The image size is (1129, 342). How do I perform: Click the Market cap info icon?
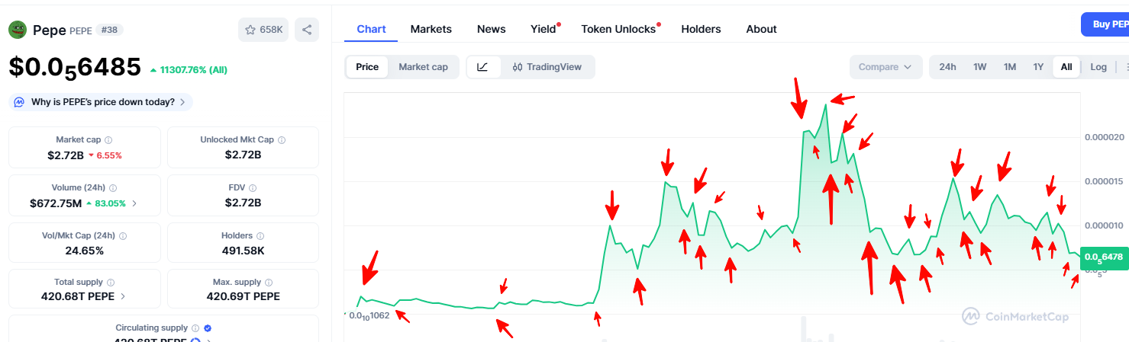(108, 140)
